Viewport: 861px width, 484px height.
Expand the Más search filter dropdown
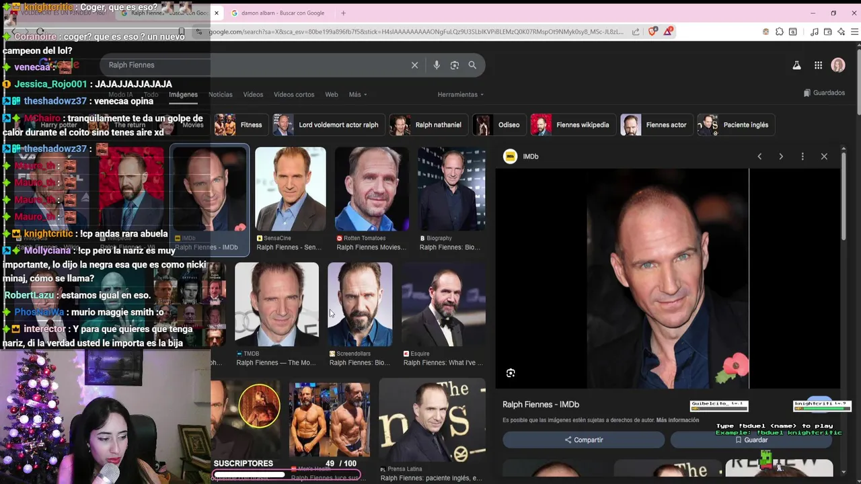tap(358, 95)
